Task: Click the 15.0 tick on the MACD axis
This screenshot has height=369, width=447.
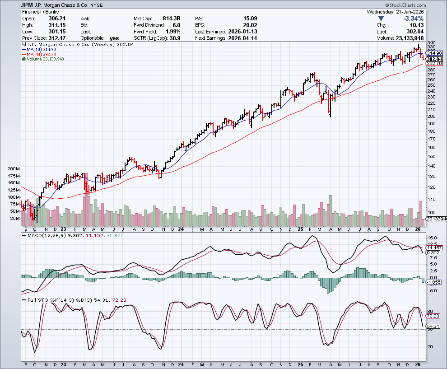Action: (432, 238)
